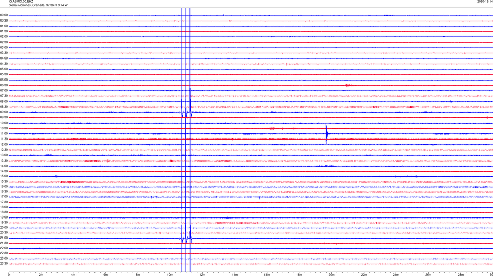Click the red dot near 10m on the 13:30 trace
The height and width of the screenshot is (277, 493).
point(172,161)
